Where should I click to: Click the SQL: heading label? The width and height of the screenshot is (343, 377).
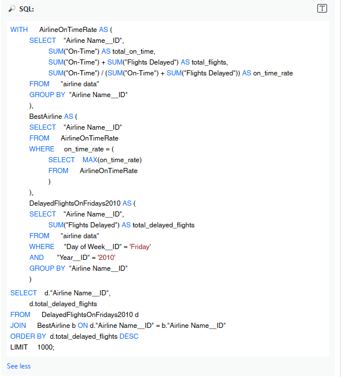[x=26, y=9]
